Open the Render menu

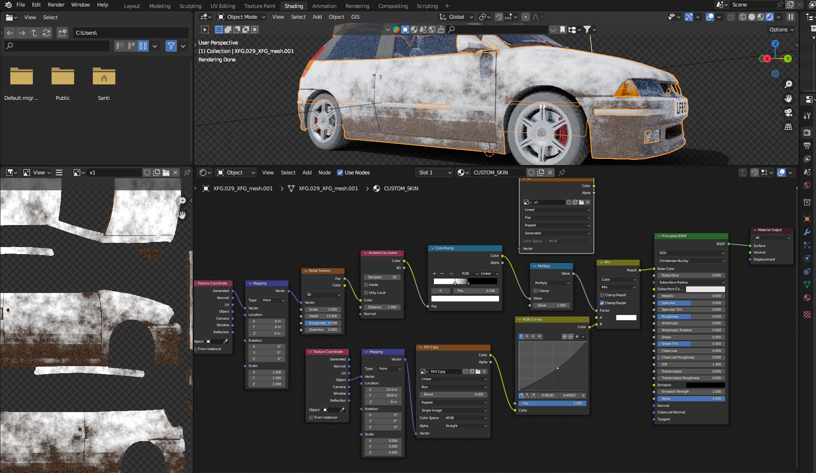[x=56, y=5]
